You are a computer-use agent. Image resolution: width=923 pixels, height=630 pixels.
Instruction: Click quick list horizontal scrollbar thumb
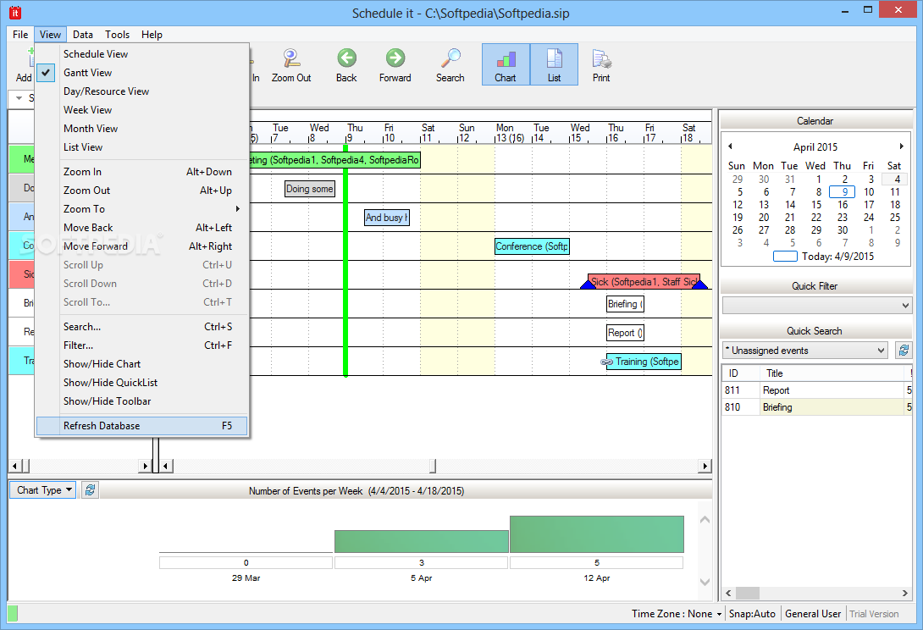(x=748, y=593)
